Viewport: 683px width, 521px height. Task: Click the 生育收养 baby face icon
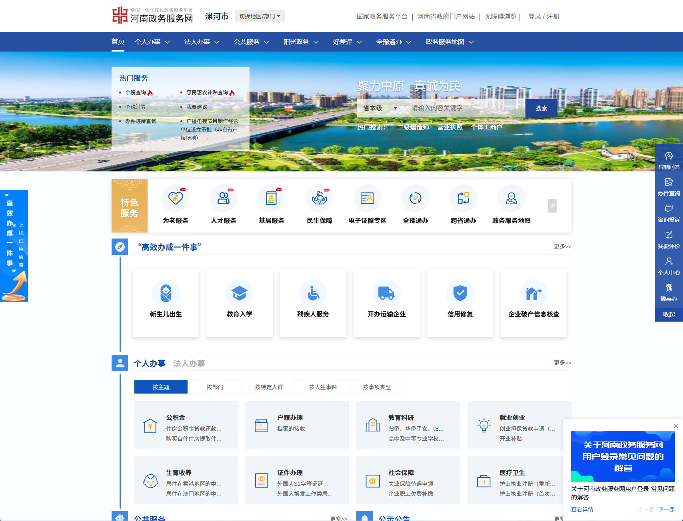pyautogui.click(x=150, y=481)
